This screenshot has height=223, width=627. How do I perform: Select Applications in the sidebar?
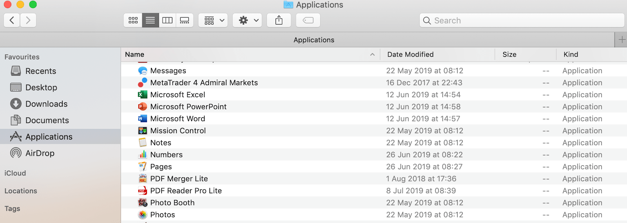[60, 137]
